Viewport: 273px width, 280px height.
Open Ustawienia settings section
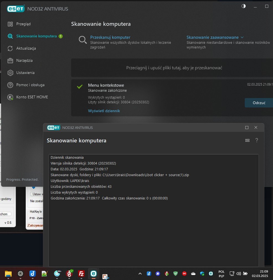tap(25, 73)
